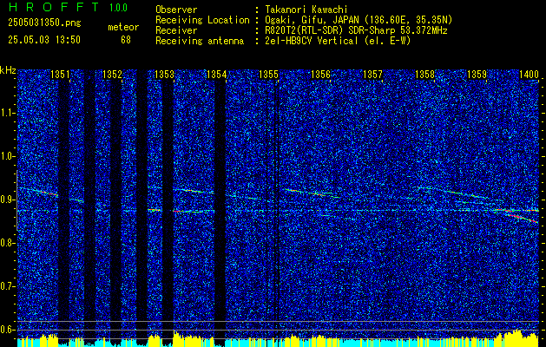Viewport: 546px width, 347px height.
Task: Click the HROFFT title text
Action: pos(54,7)
